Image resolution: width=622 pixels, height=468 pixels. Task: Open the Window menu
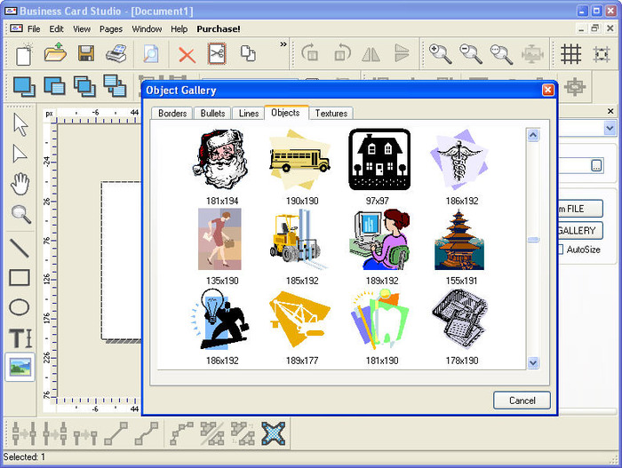[147, 29]
